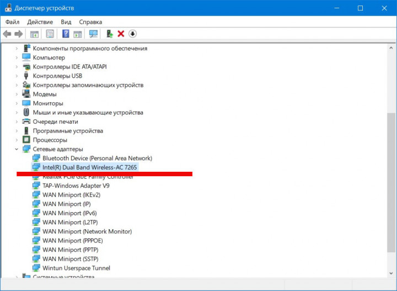This screenshot has height=291, width=397.
Task: Open the Вид menu
Action: [66, 22]
